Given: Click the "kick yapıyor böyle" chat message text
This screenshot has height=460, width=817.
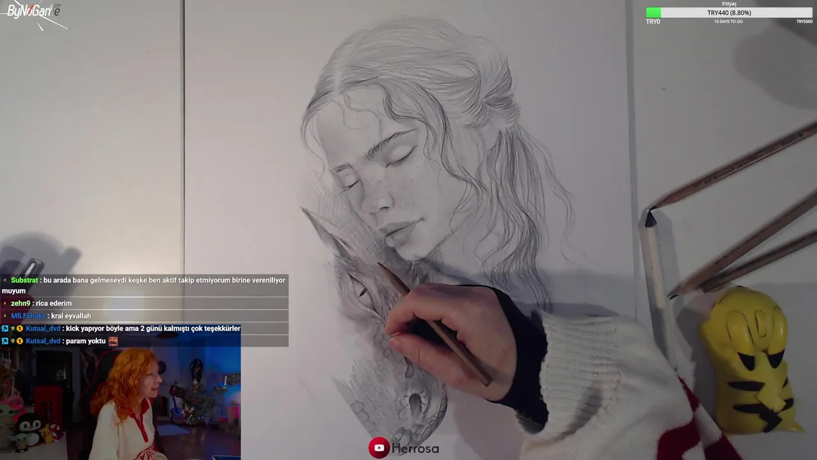Looking at the screenshot, I should [x=153, y=328].
